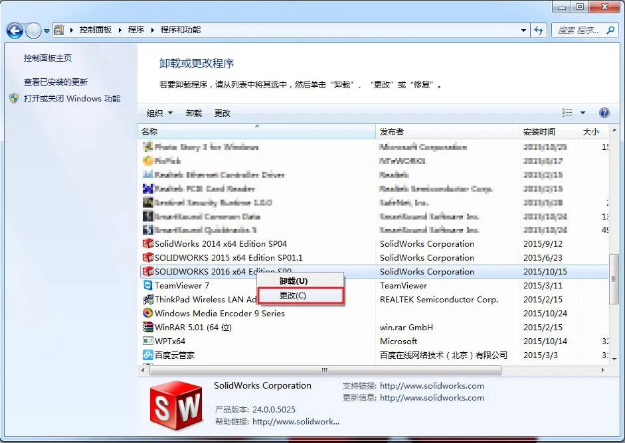The image size is (625, 443).
Task: Navigate to 程序 in the breadcrumb
Action: [136, 30]
